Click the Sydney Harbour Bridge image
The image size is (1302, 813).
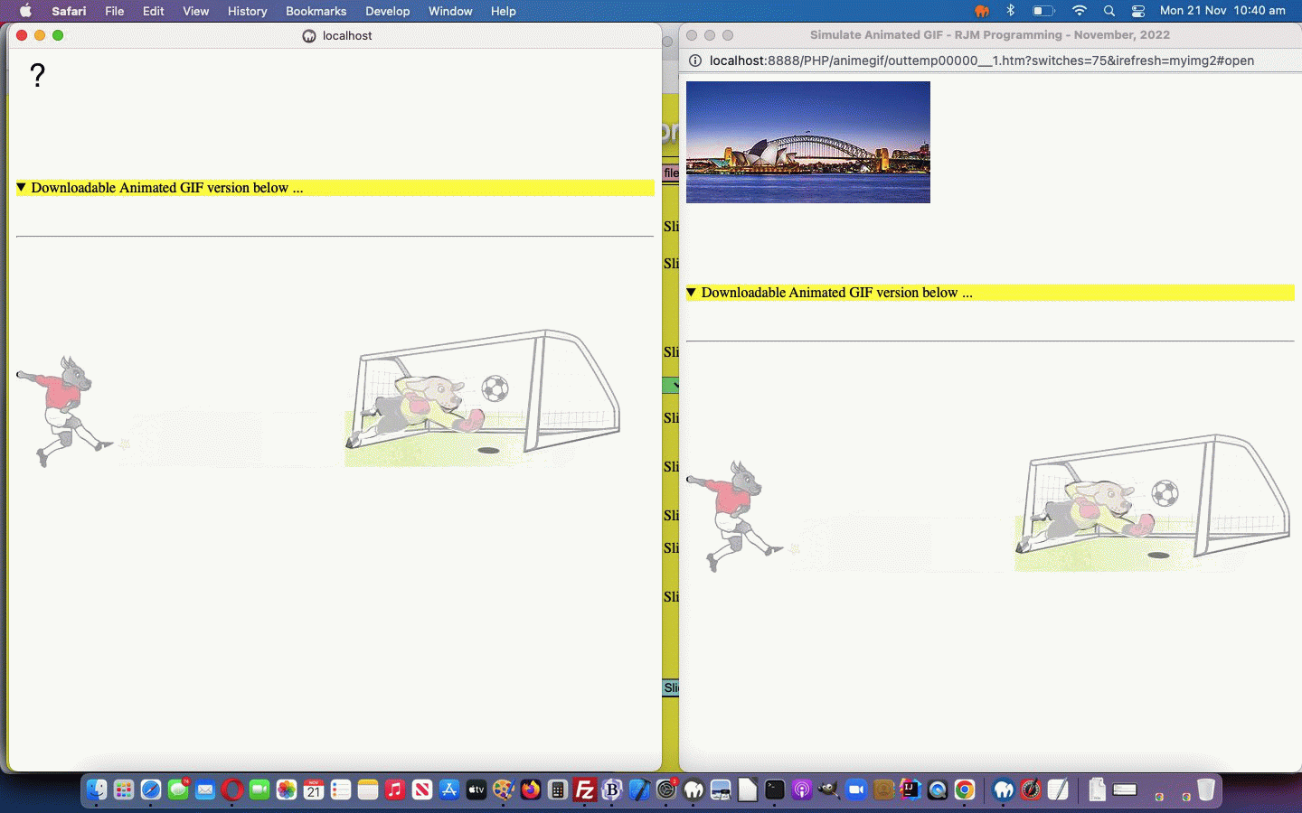click(807, 142)
